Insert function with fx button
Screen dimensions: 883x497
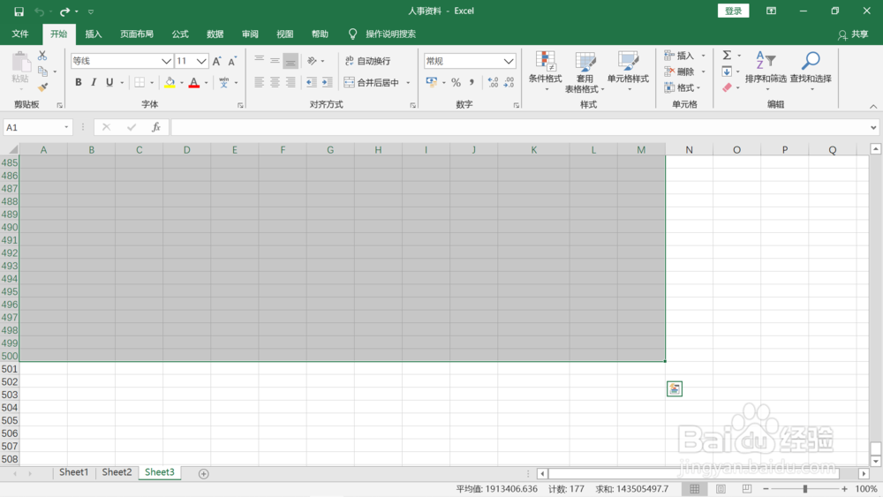[156, 127]
